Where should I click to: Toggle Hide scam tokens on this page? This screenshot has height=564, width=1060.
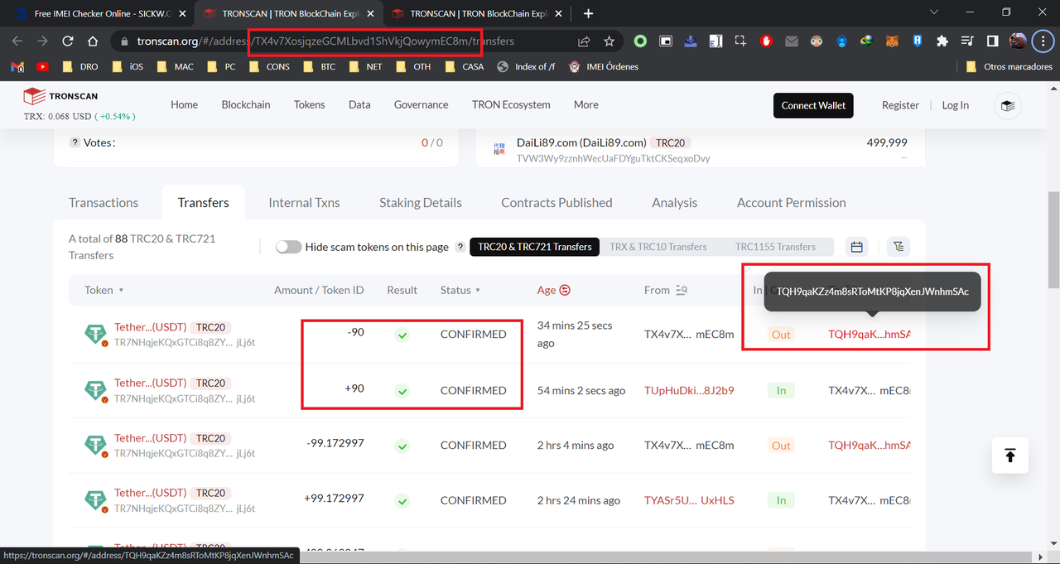click(x=288, y=247)
